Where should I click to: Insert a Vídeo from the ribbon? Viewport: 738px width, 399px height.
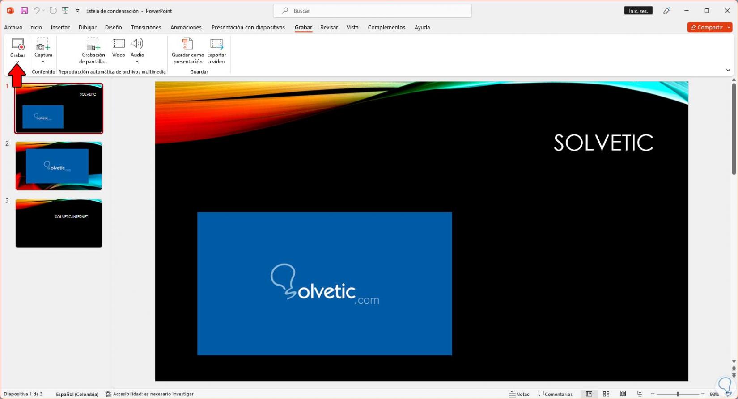119,48
